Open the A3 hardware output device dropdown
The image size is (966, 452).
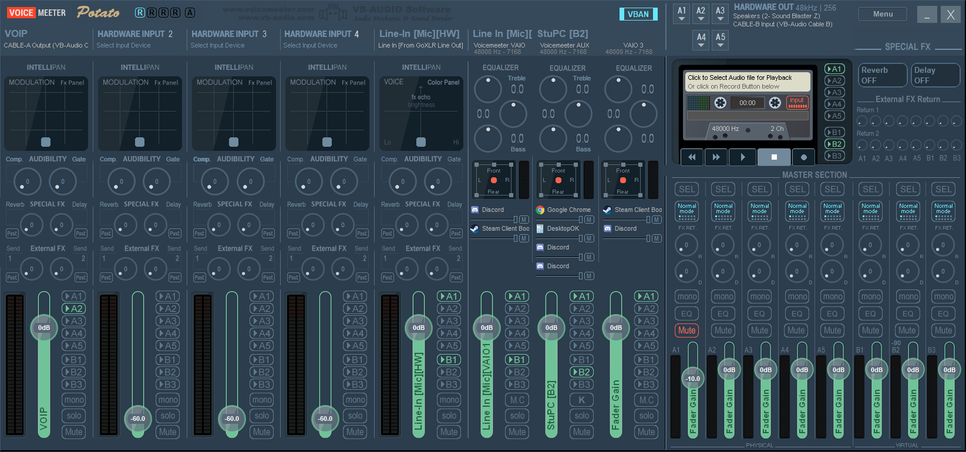pyautogui.click(x=721, y=14)
